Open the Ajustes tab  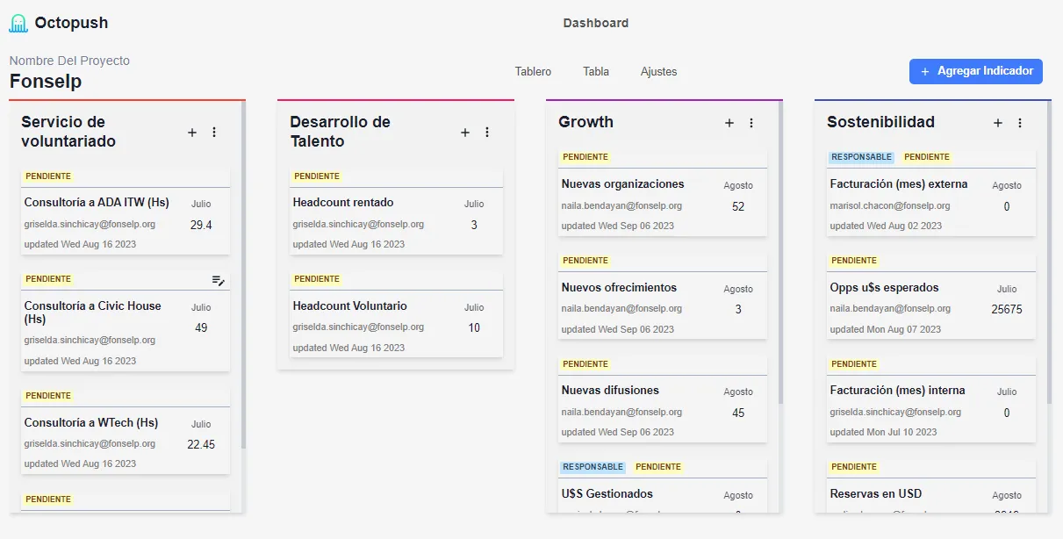[x=658, y=72]
